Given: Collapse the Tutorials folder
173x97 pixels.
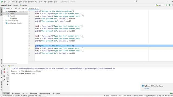Looking at the screenshot, I should [6, 16].
